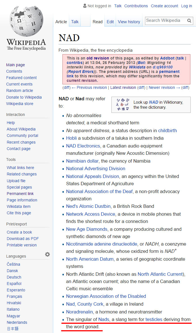Open Upload file link
This screenshot has width=196, height=333.
coord(16,180)
